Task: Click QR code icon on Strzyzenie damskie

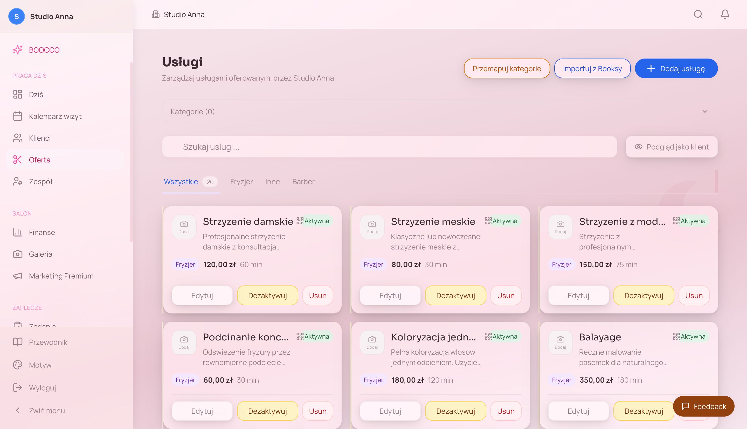Action: [300, 221]
